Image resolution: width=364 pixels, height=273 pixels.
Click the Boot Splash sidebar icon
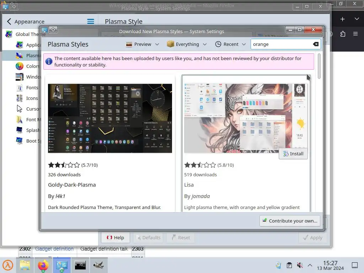click(x=20, y=141)
